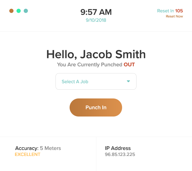Open the Select A Job dropdown

tap(96, 81)
